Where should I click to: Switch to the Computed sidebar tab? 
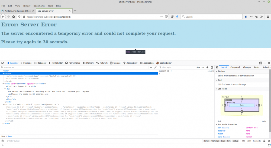pyautogui.click(x=235, y=67)
